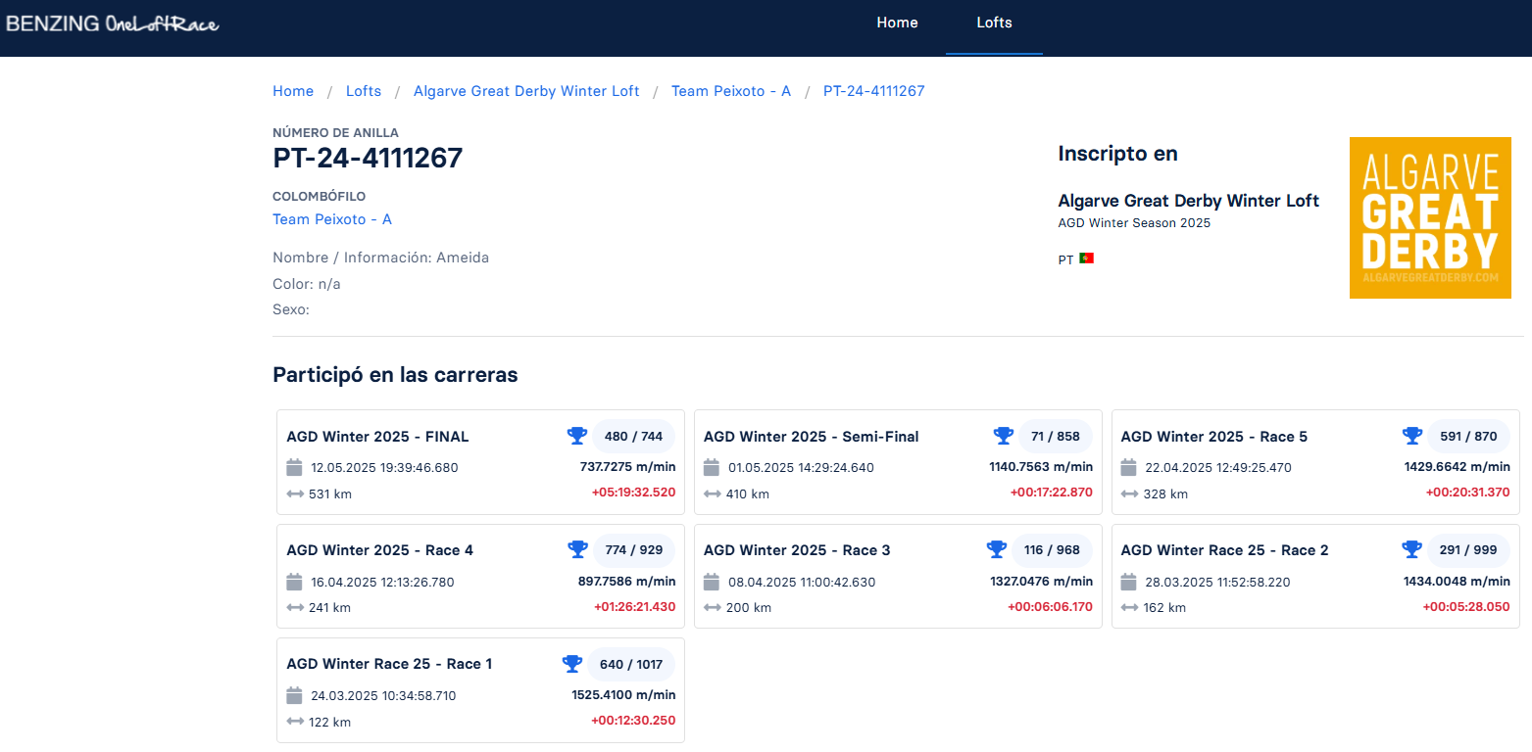
Task: Select the 71 / 858 ranking badge
Action: [1055, 436]
